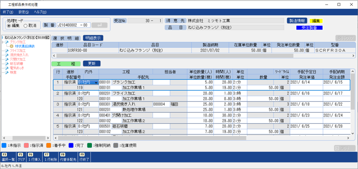Click the 製造情報 button
This screenshot has width=358, height=169.
tap(298, 20)
